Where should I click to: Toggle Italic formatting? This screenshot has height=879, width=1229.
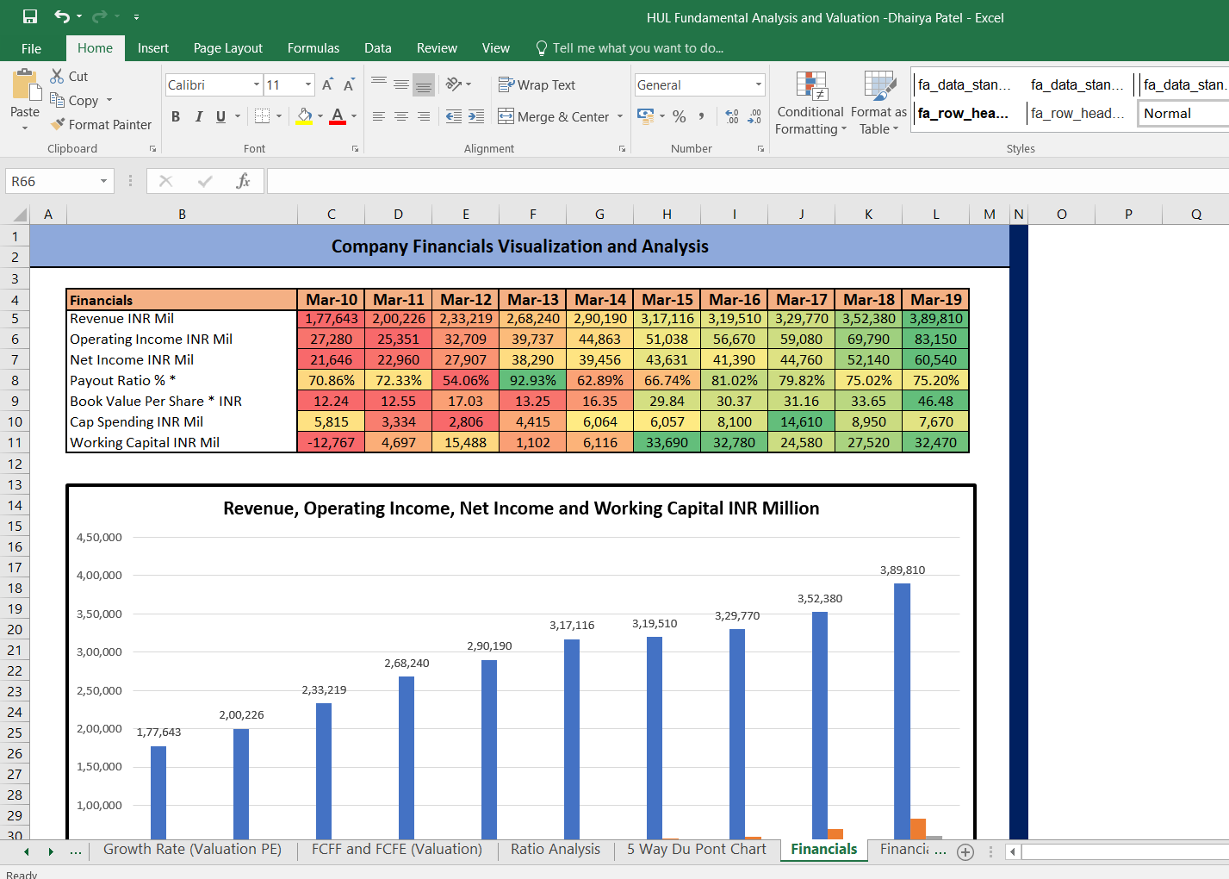pos(199,116)
